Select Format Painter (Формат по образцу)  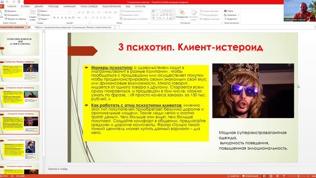click(x=15, y=19)
